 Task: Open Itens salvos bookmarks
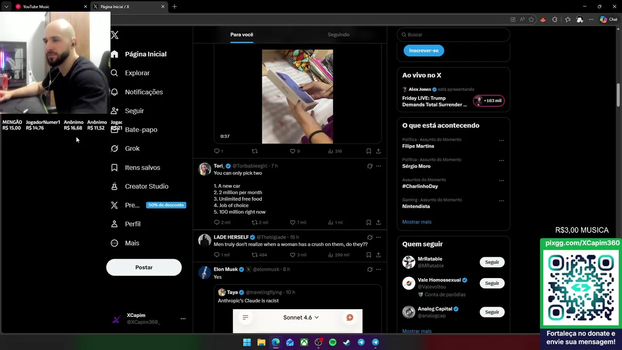coord(135,168)
